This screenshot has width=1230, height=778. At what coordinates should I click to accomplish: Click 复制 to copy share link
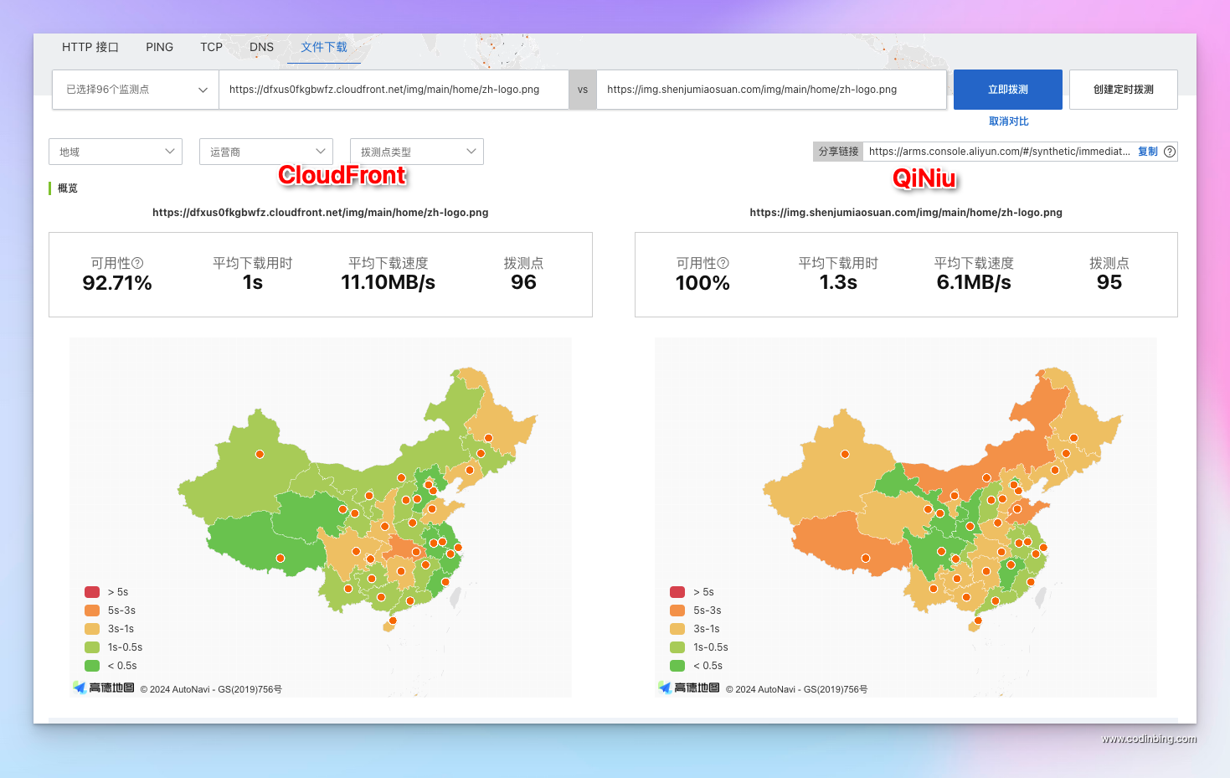click(1147, 152)
